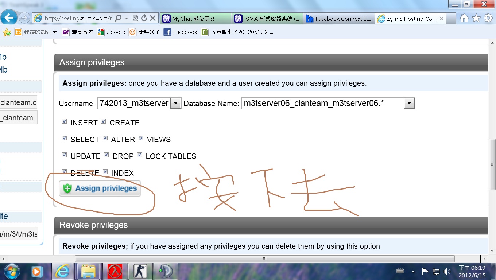Click the sidebar field showing /m/3/t/m3ts
Image resolution: width=496 pixels, height=280 pixels.
[x=19, y=234]
